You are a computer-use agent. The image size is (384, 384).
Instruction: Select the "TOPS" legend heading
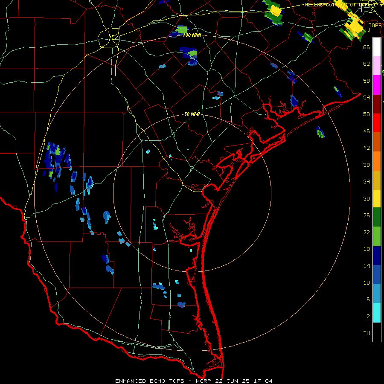375,25
